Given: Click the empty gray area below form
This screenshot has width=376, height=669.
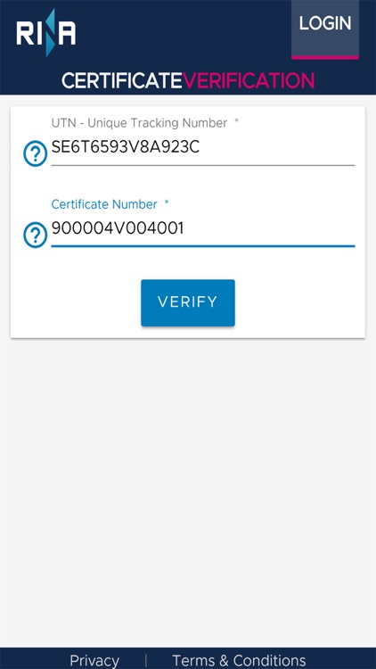Looking at the screenshot, I should click(188, 491).
